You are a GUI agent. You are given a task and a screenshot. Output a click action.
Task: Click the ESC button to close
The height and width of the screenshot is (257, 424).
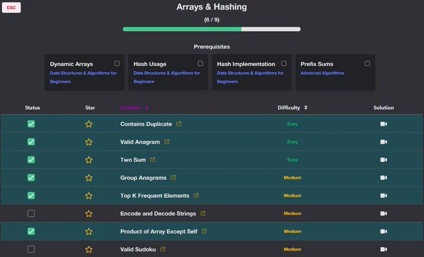[x=11, y=7]
